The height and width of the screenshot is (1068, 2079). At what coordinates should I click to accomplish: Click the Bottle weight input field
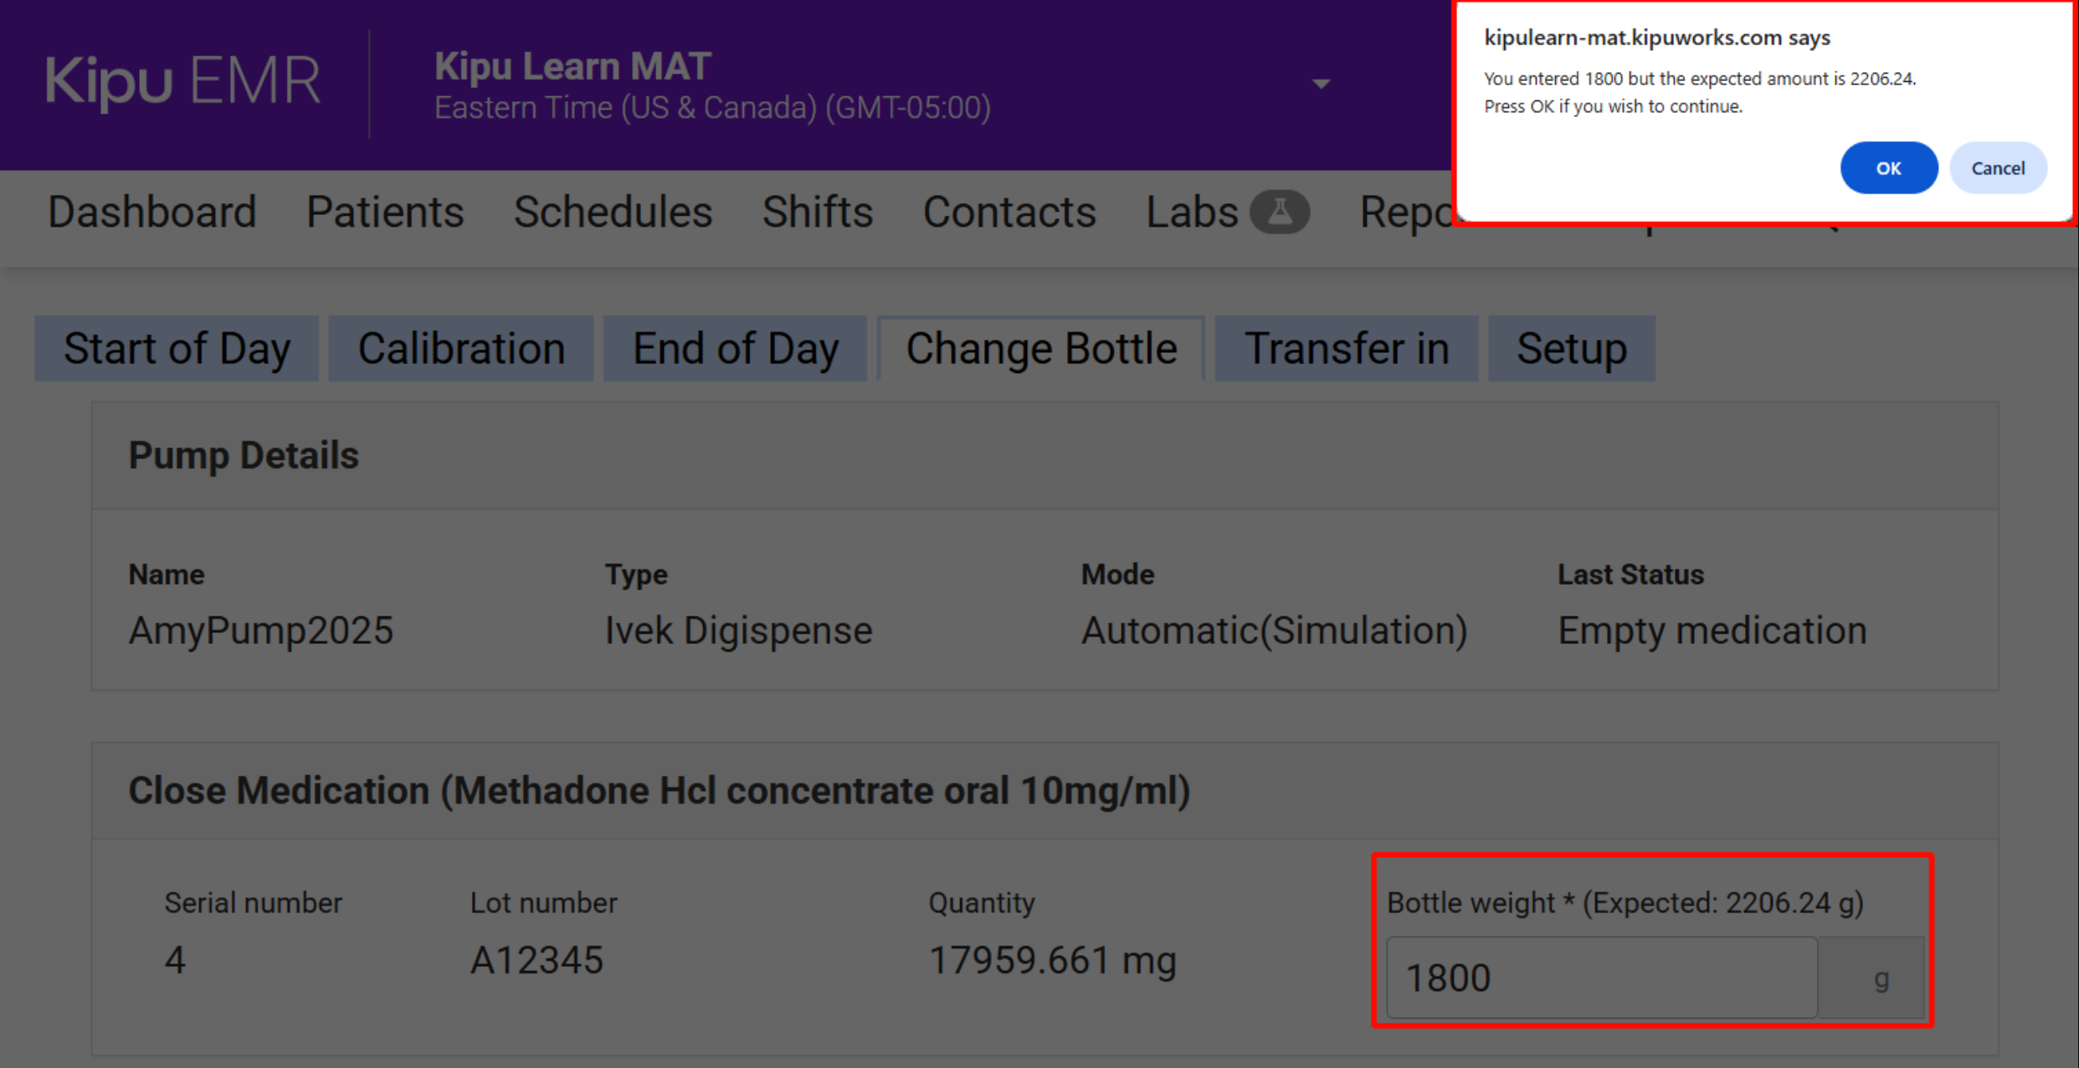(x=1600, y=978)
